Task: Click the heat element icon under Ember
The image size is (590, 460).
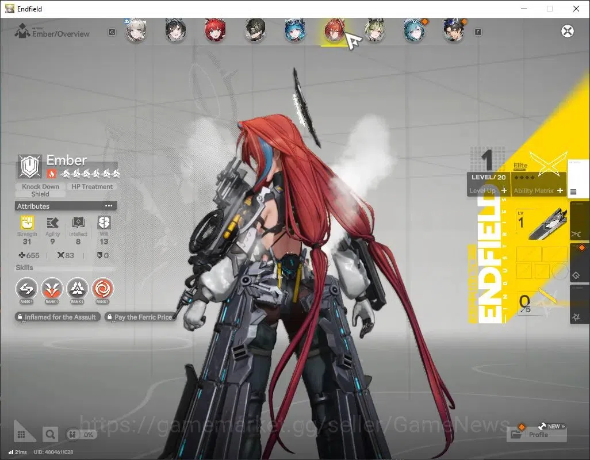Action: coord(52,174)
